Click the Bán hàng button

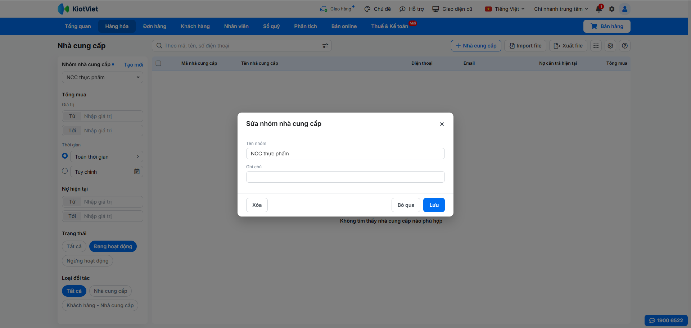(x=607, y=26)
